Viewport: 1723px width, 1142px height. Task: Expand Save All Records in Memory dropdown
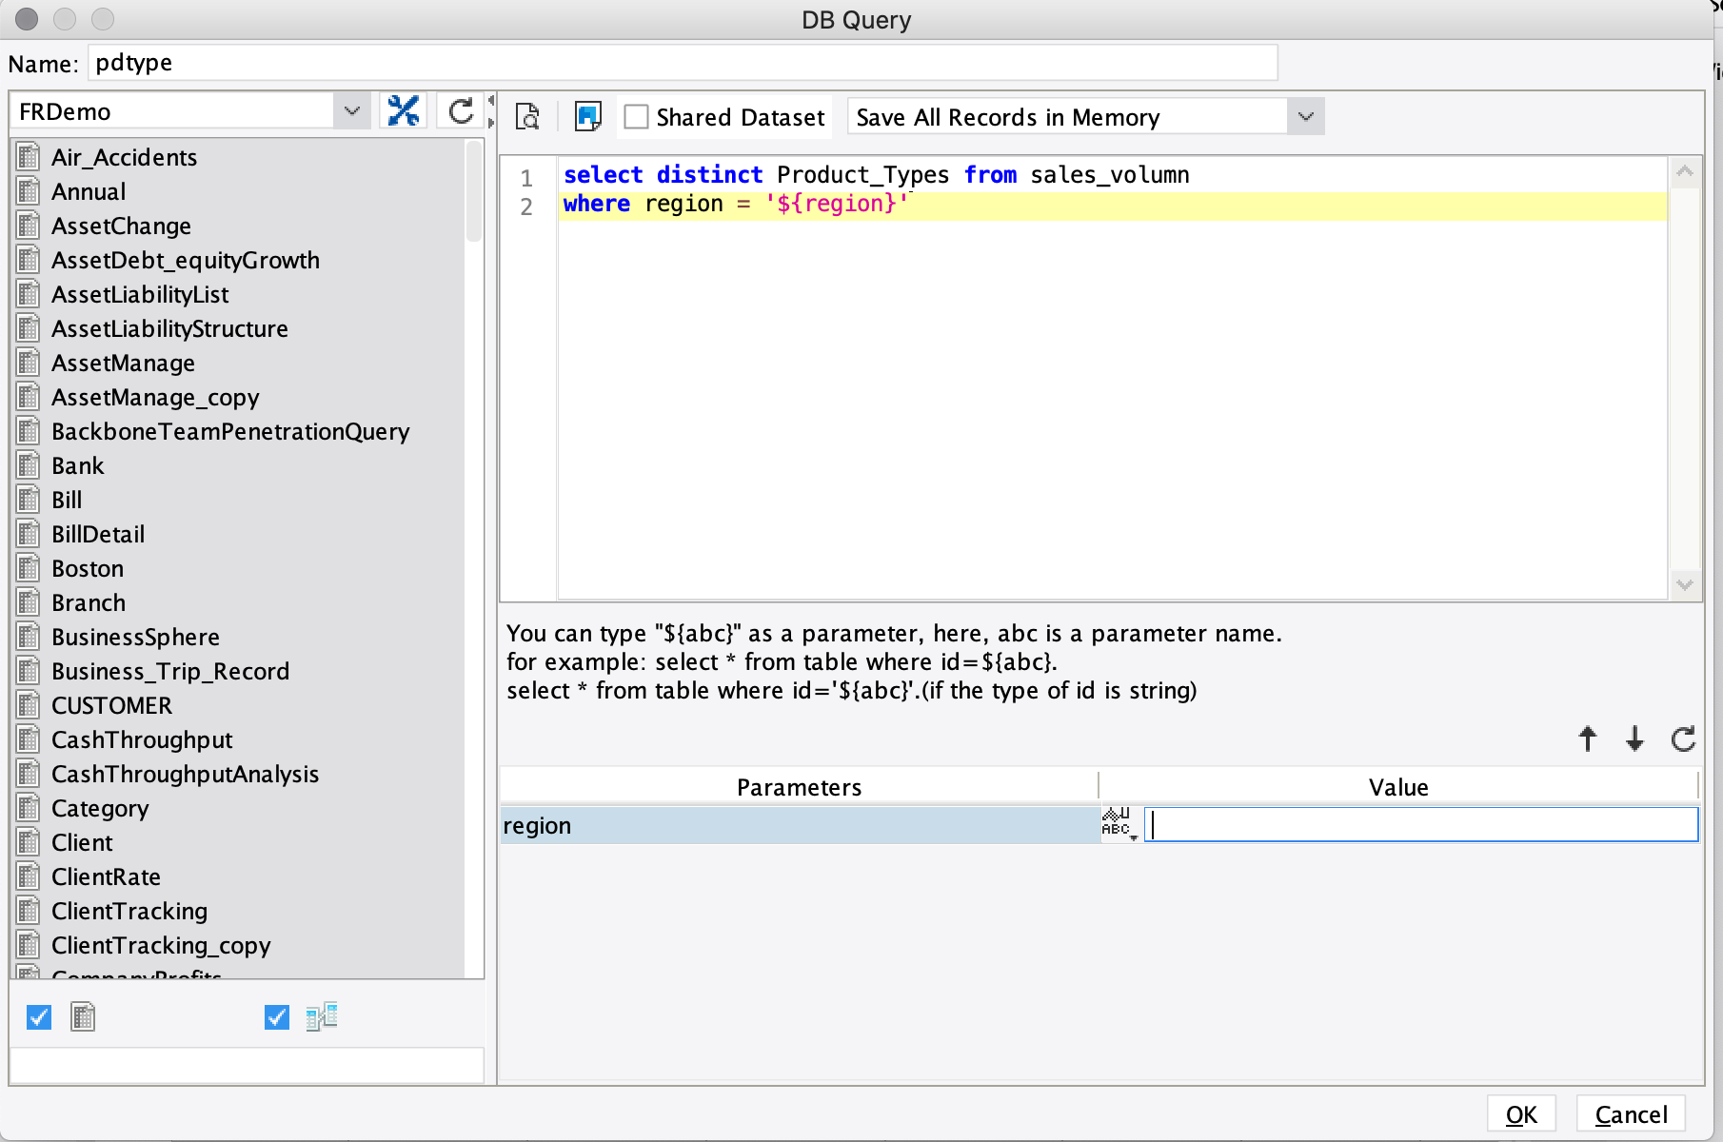point(1305,117)
